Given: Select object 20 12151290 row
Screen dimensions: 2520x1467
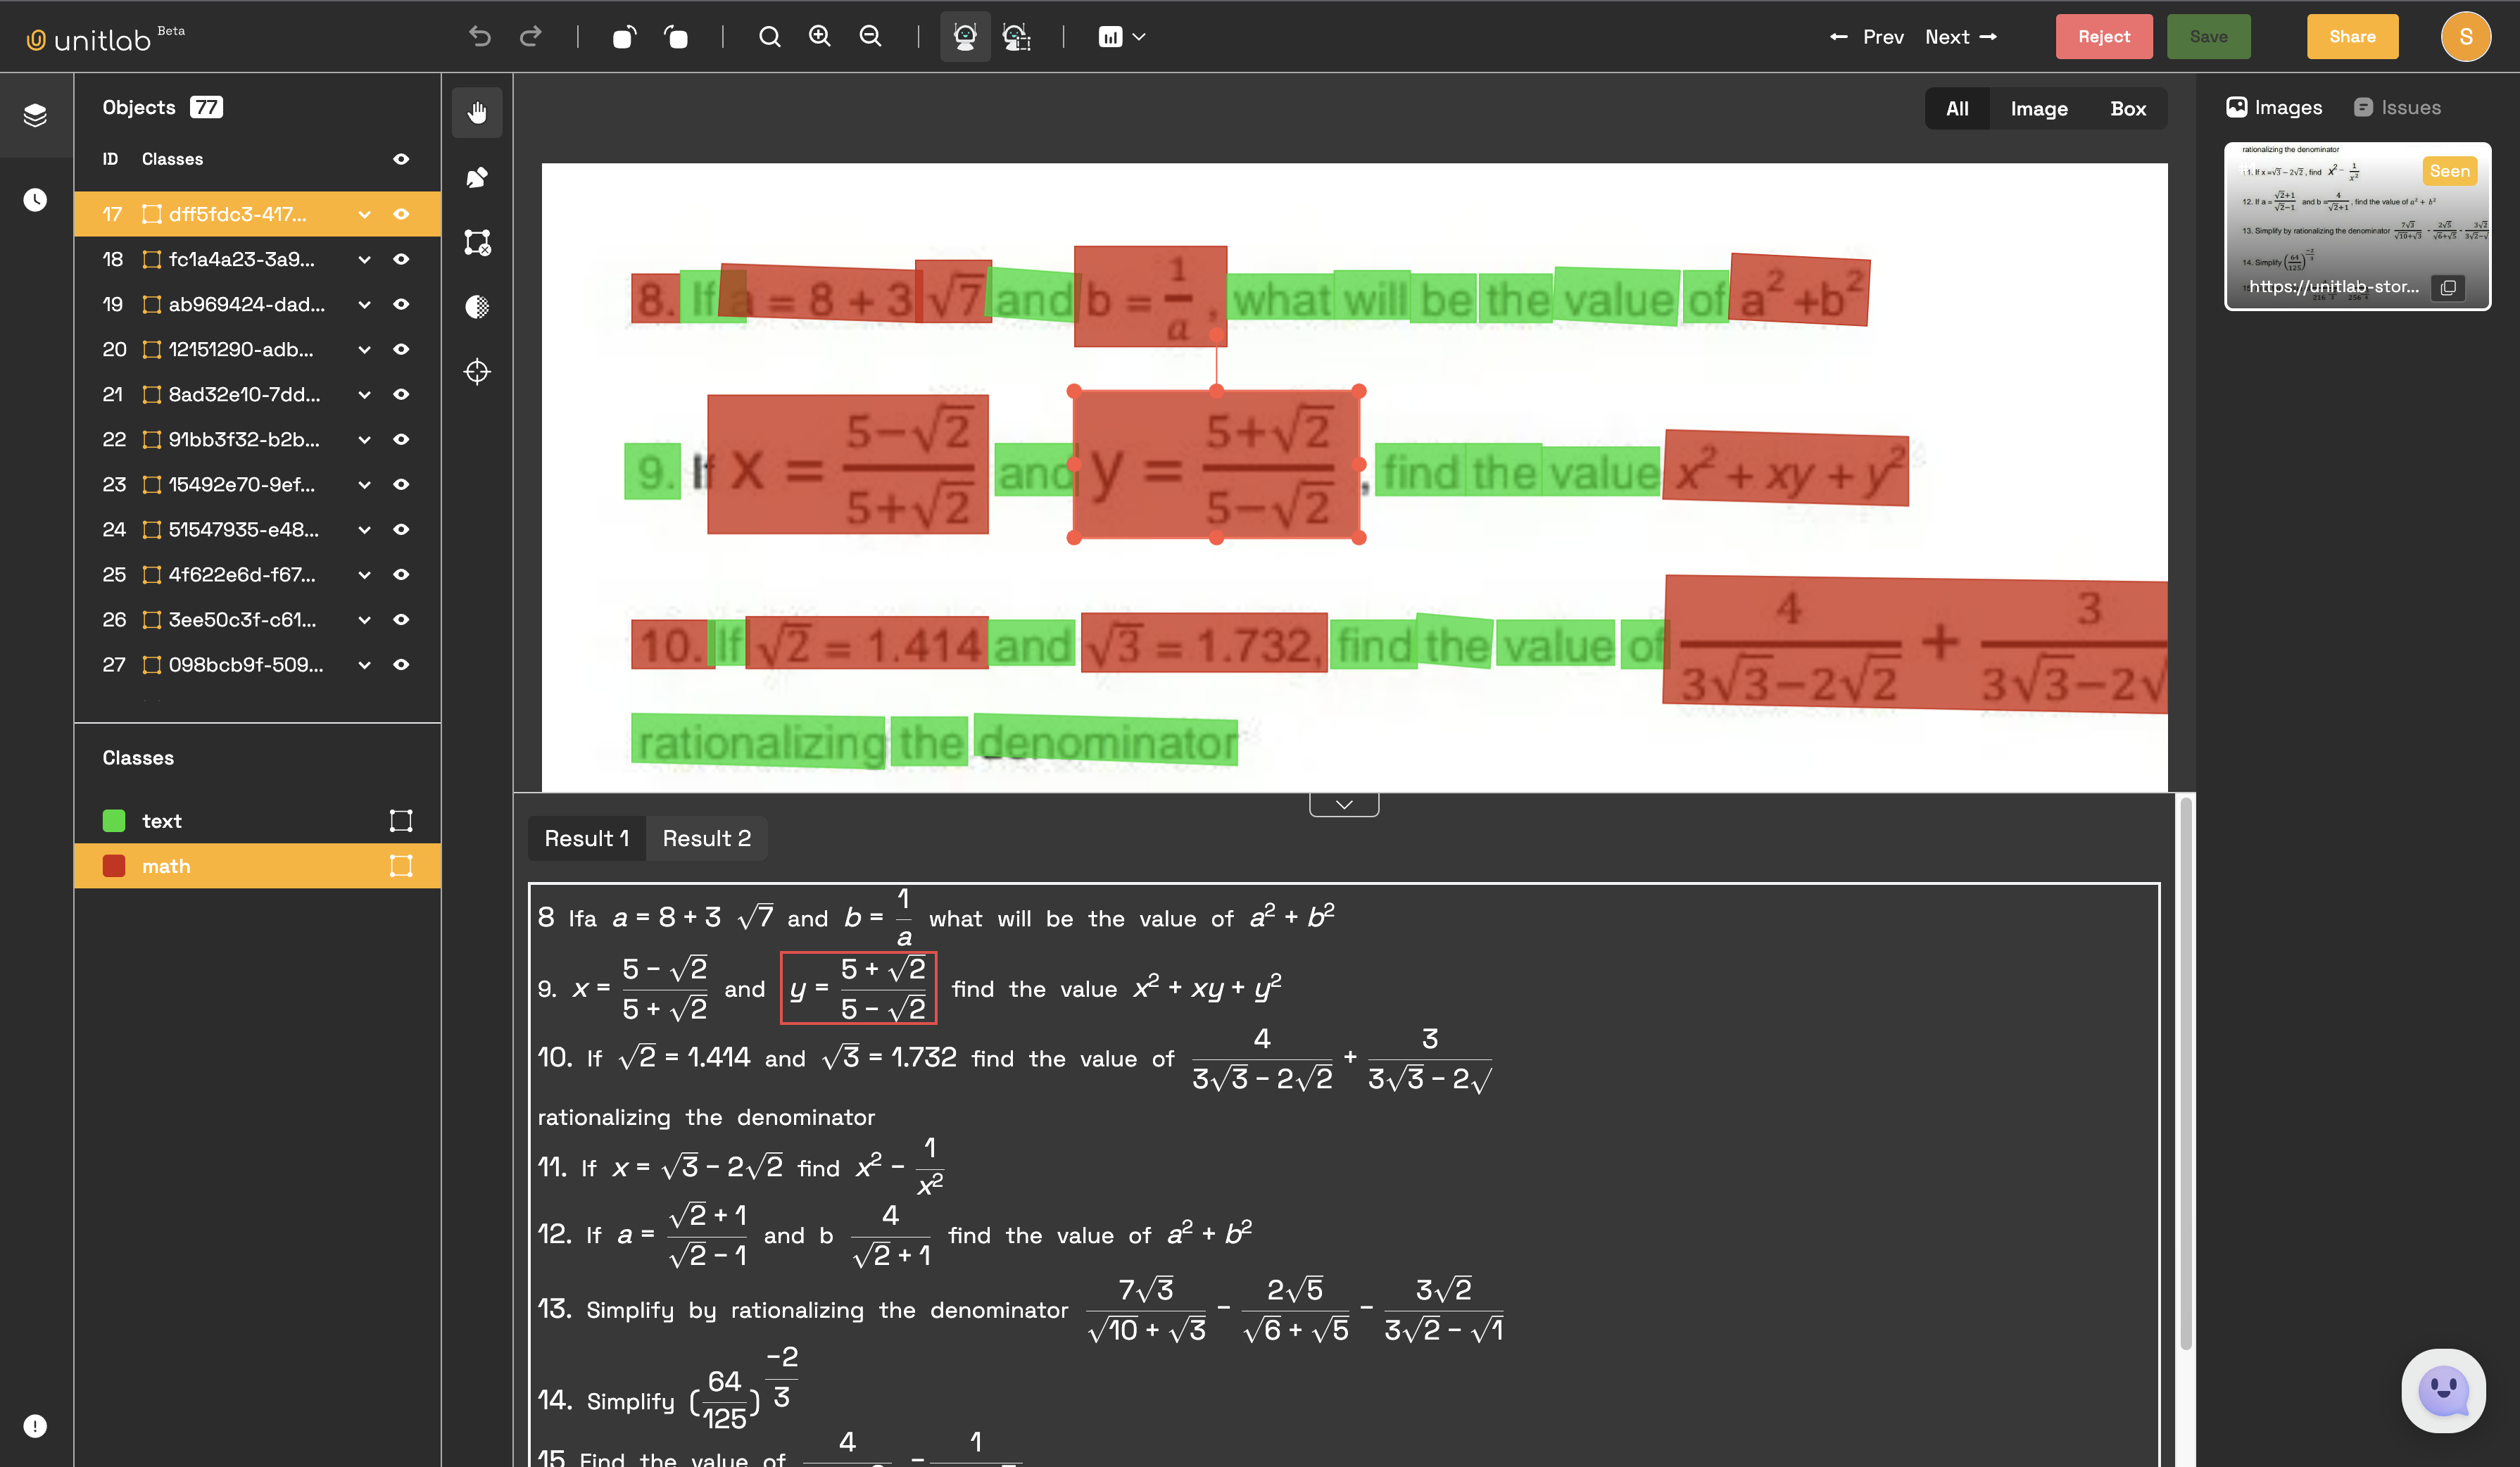Looking at the screenshot, I should (x=257, y=349).
